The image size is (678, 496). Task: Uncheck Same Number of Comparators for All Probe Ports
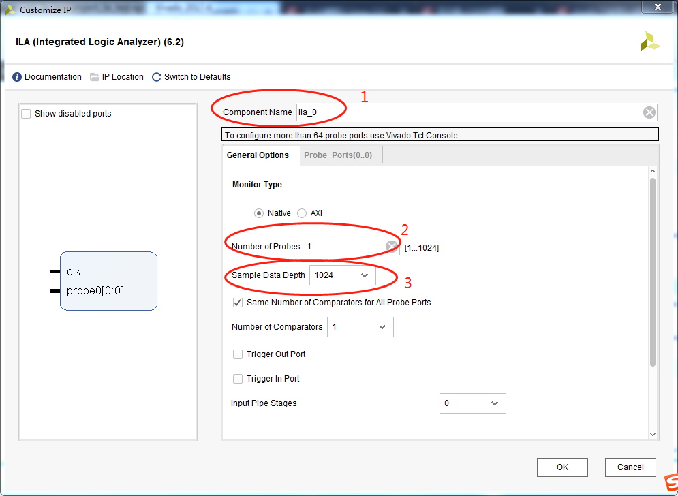(x=238, y=303)
